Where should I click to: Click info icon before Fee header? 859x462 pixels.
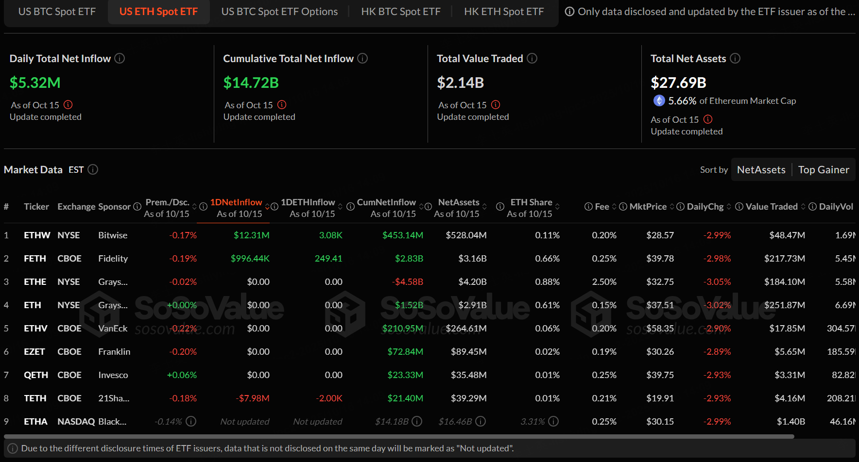[588, 207]
